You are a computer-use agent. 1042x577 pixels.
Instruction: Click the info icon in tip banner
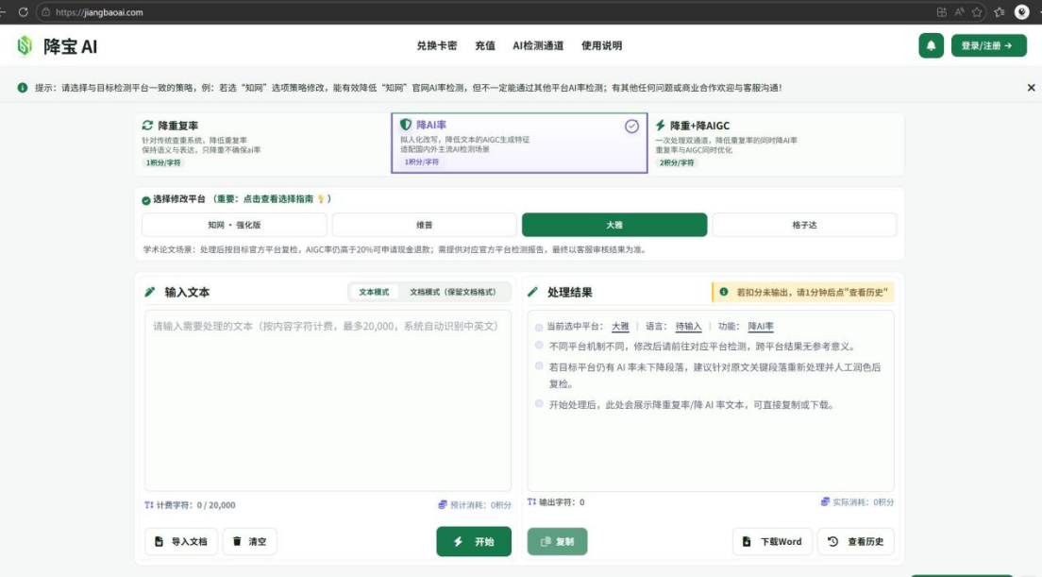[x=23, y=88]
